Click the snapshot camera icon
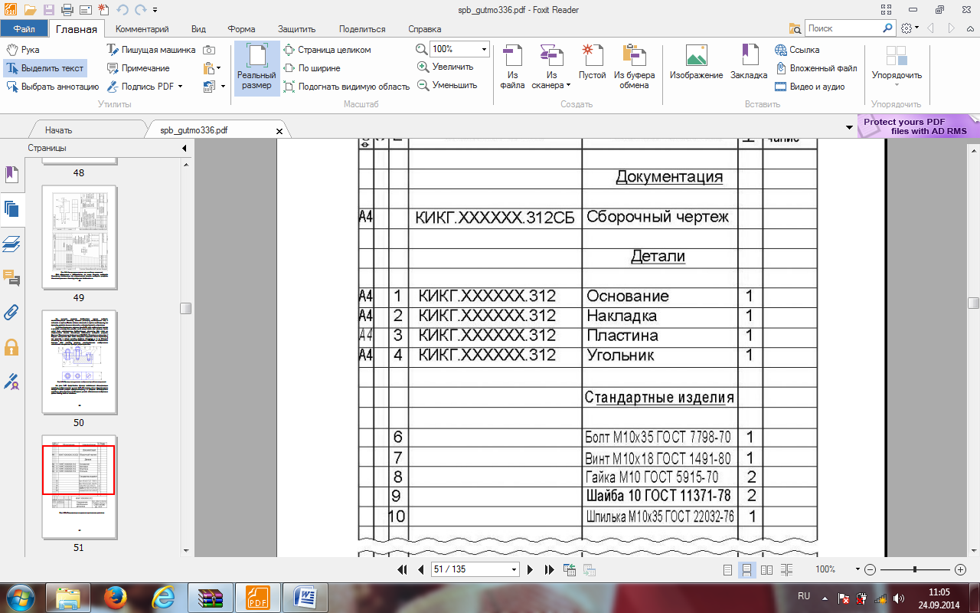The width and height of the screenshot is (980, 613). coord(209,50)
